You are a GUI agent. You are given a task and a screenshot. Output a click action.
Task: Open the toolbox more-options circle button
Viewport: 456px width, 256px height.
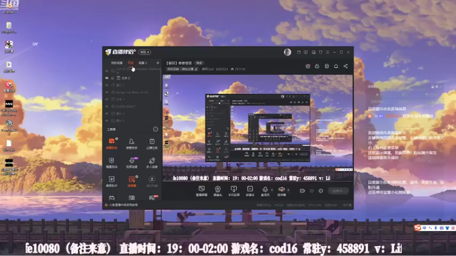(x=156, y=129)
